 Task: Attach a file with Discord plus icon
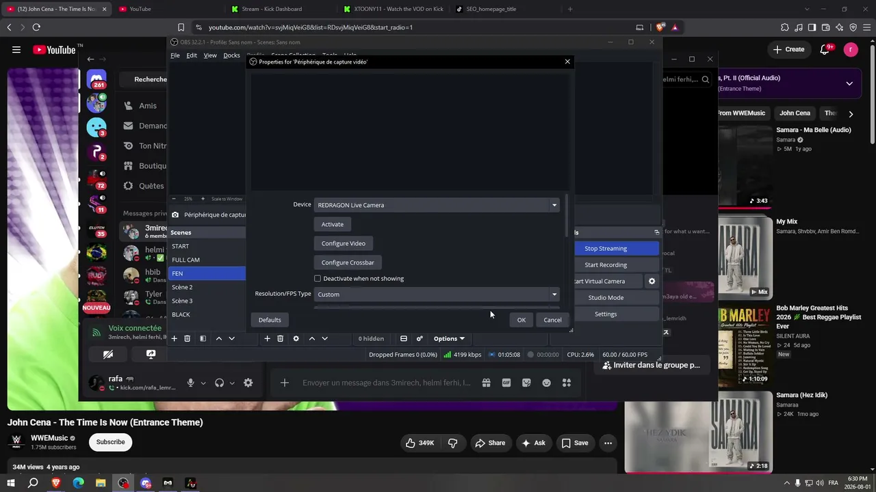coord(284,383)
